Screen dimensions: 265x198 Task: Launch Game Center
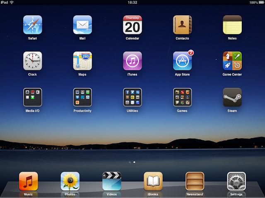point(232,61)
